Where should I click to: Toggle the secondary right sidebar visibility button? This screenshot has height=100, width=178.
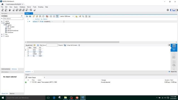click(x=176, y=10)
